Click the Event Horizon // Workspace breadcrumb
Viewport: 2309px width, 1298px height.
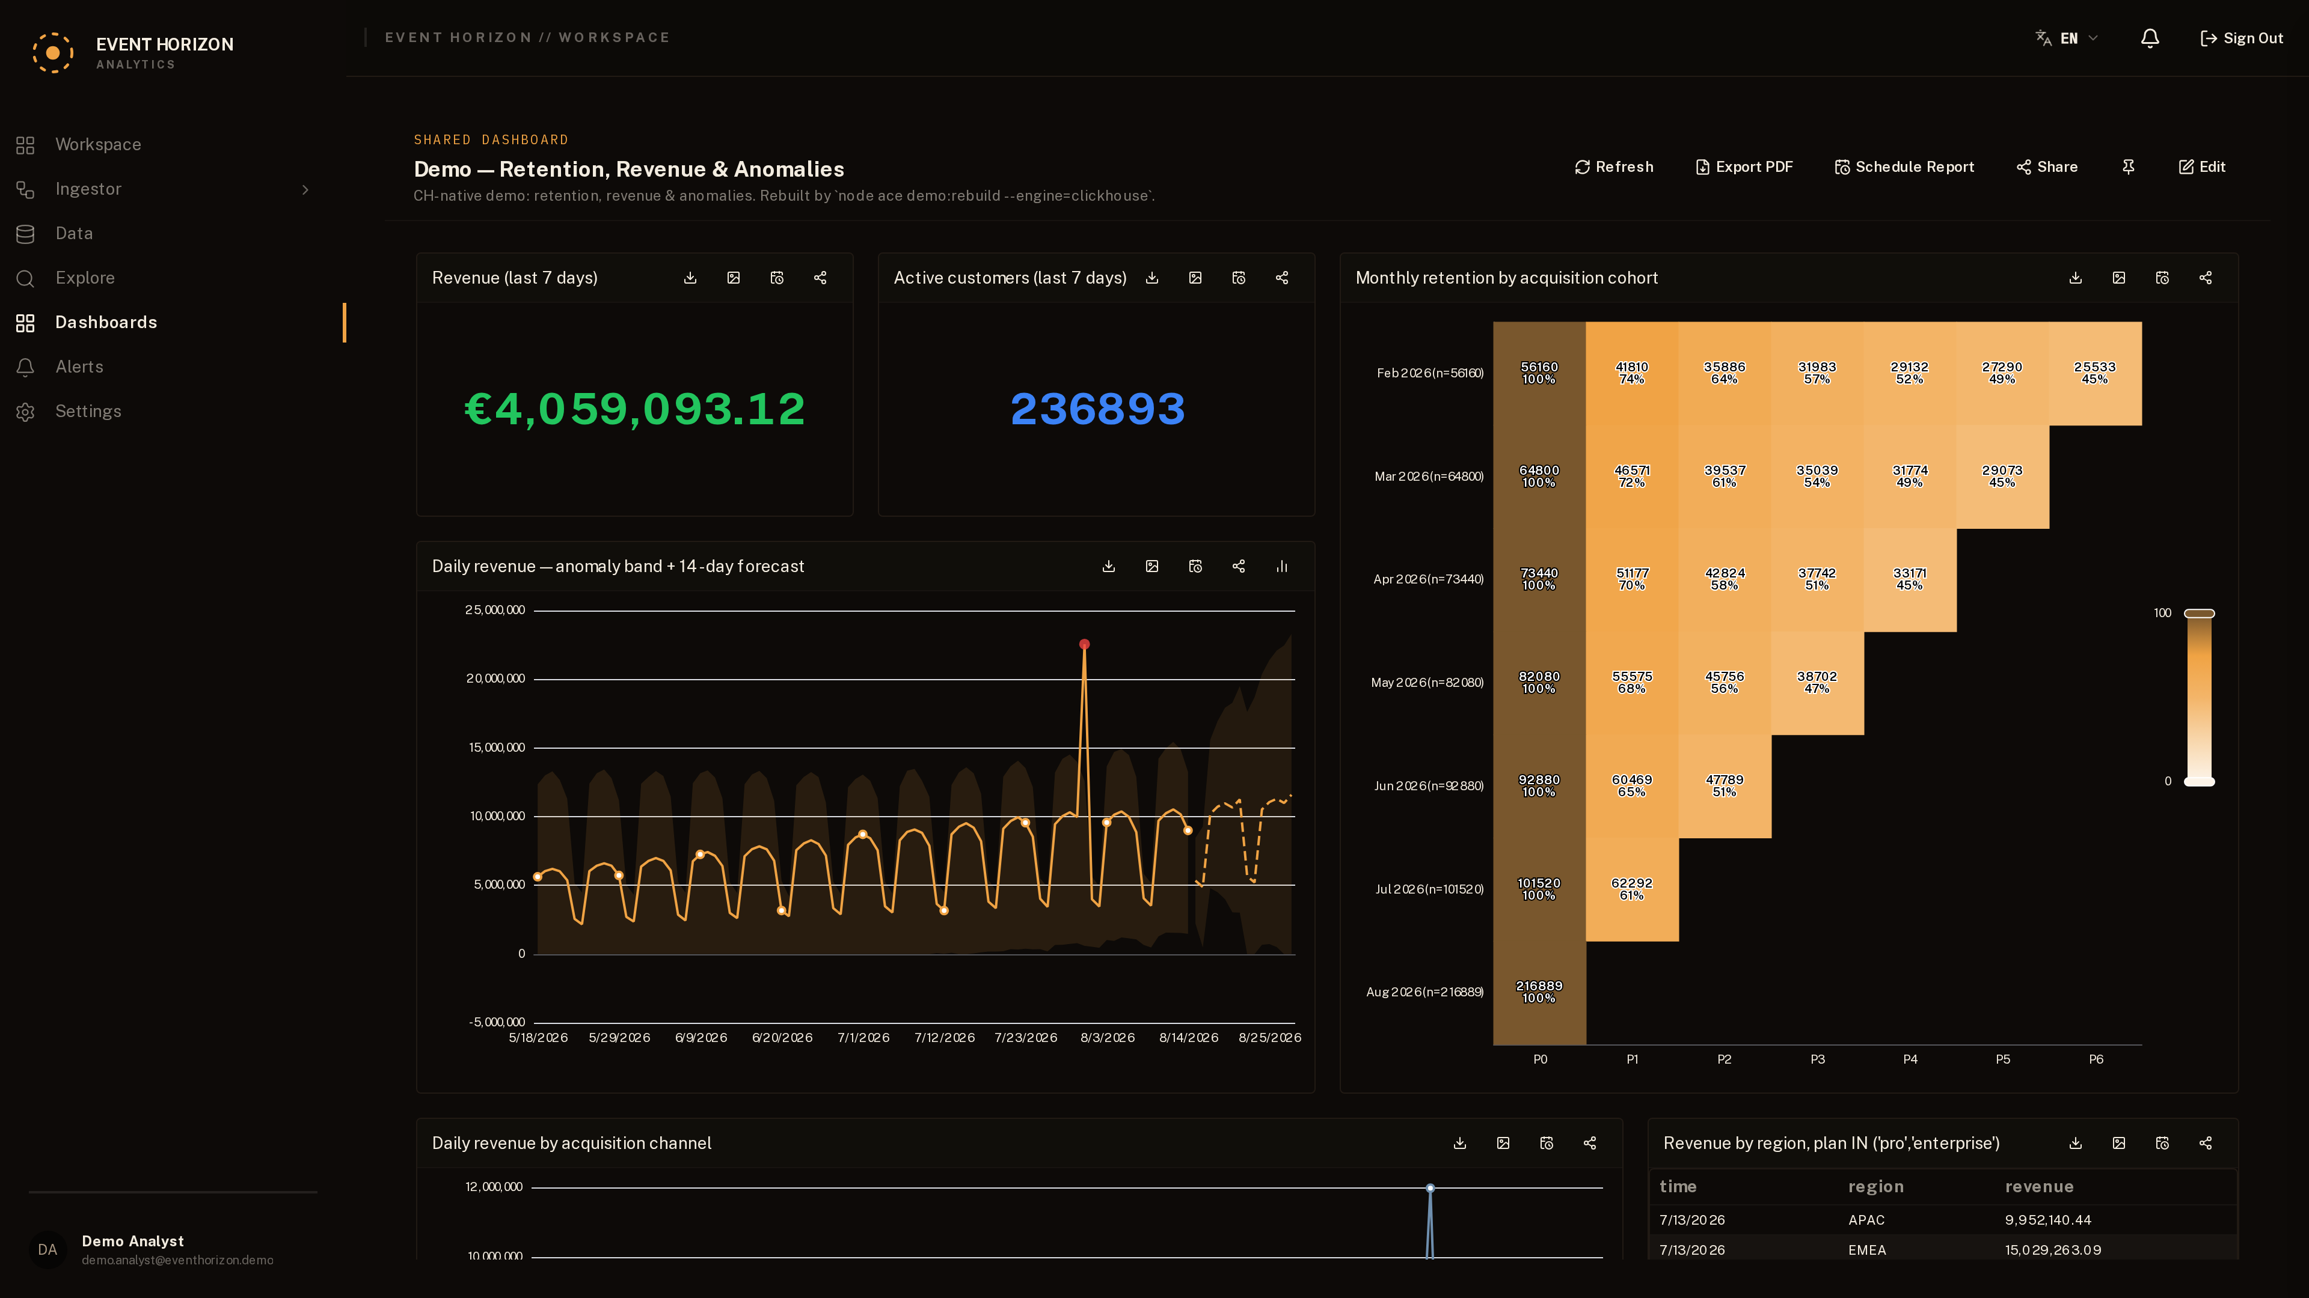point(527,38)
